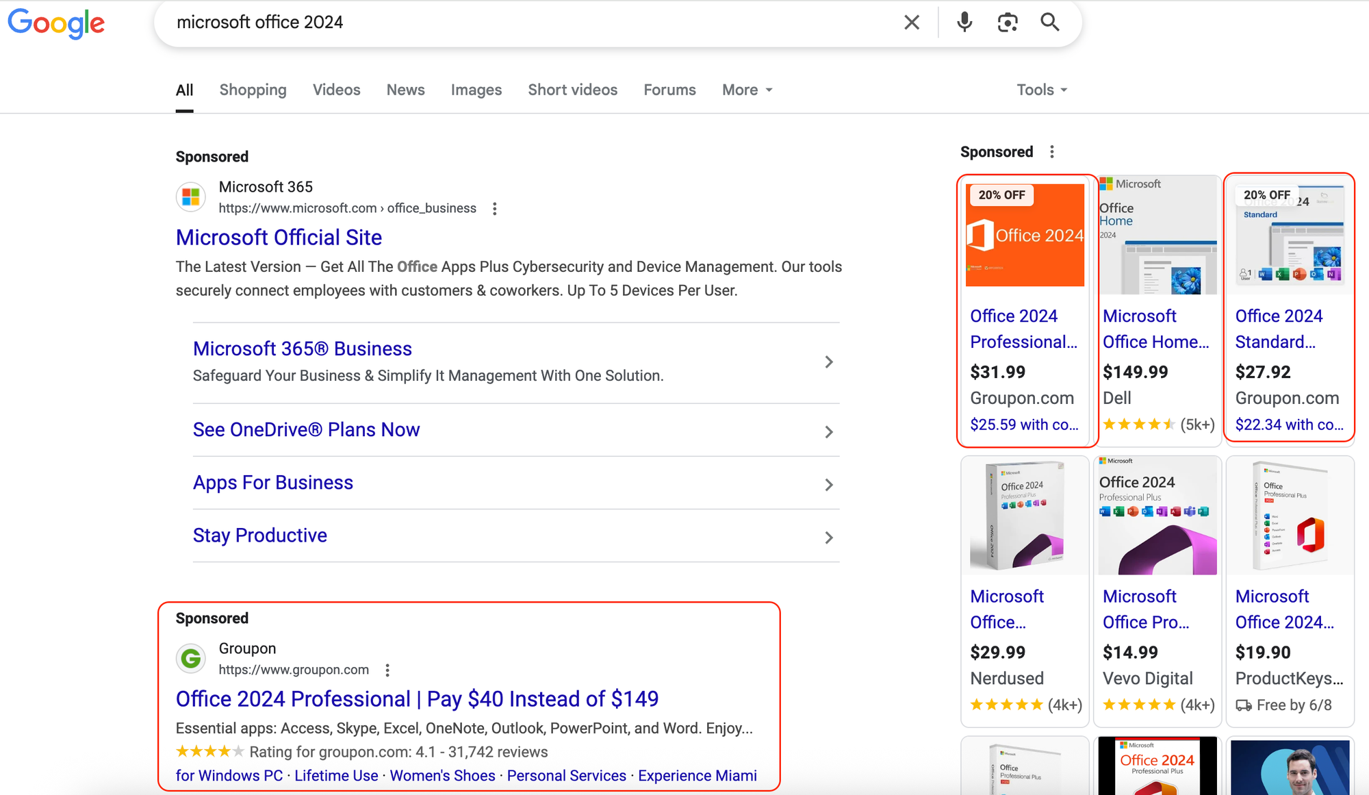
Task: Open the Women's Shoes sitelink
Action: 442,776
